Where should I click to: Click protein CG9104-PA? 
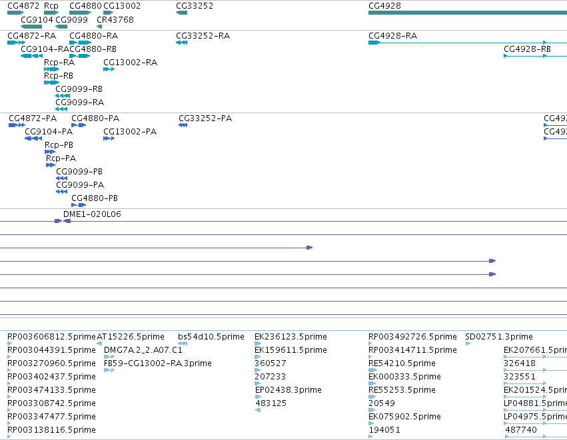[x=49, y=132]
